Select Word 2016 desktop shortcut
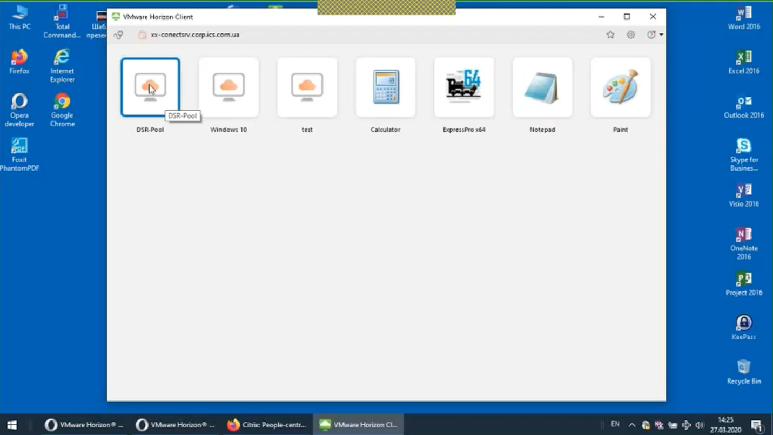Viewport: 773px width, 435px height. coord(744,18)
